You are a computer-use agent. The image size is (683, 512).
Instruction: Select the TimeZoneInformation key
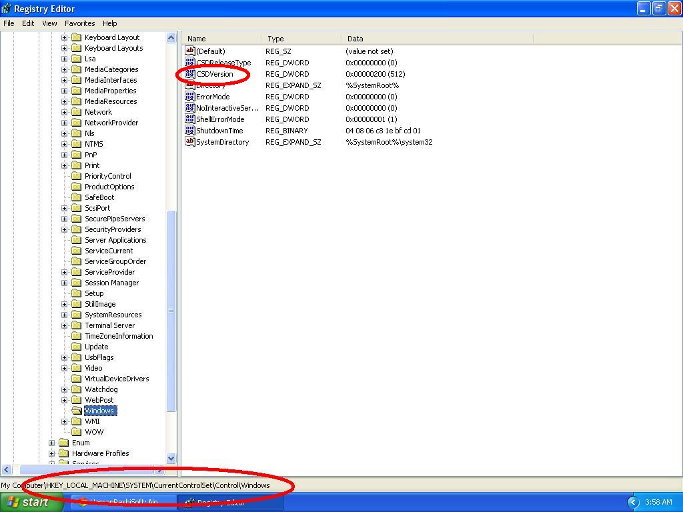(x=119, y=336)
